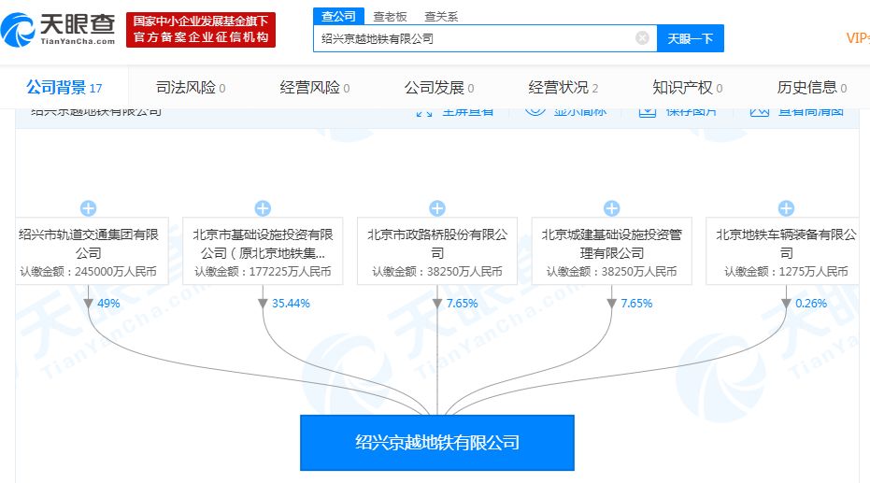This screenshot has height=483, width=870.
Task: Click 认缴金额：245000万人民币 text
Action: point(88,272)
